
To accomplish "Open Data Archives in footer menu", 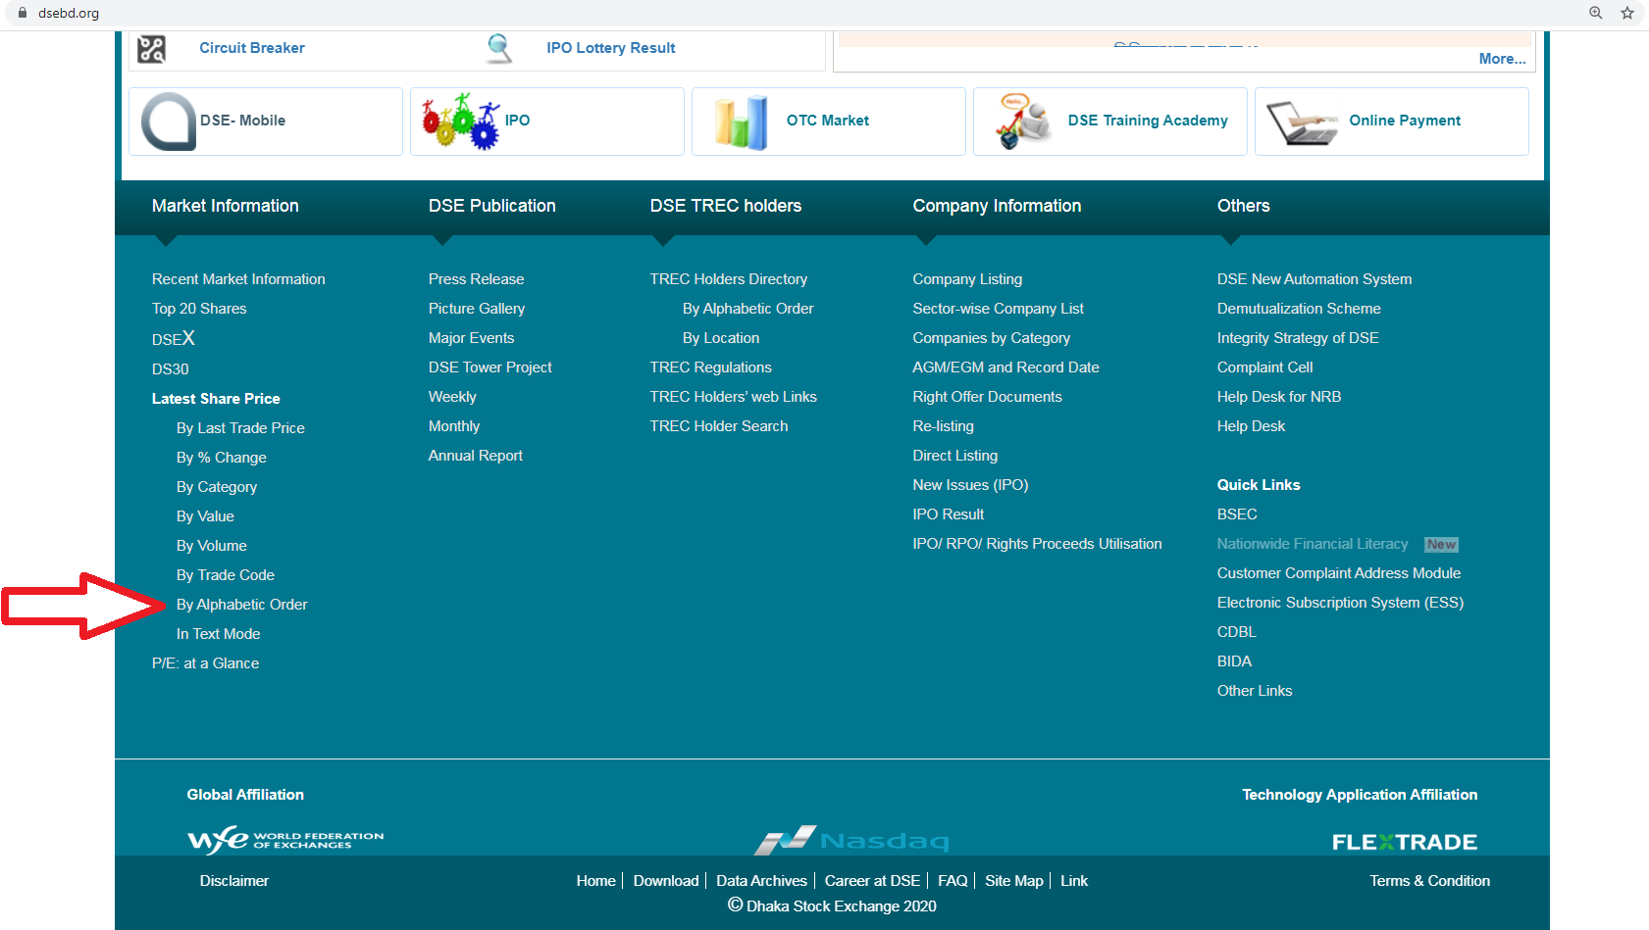I will click(x=762, y=881).
